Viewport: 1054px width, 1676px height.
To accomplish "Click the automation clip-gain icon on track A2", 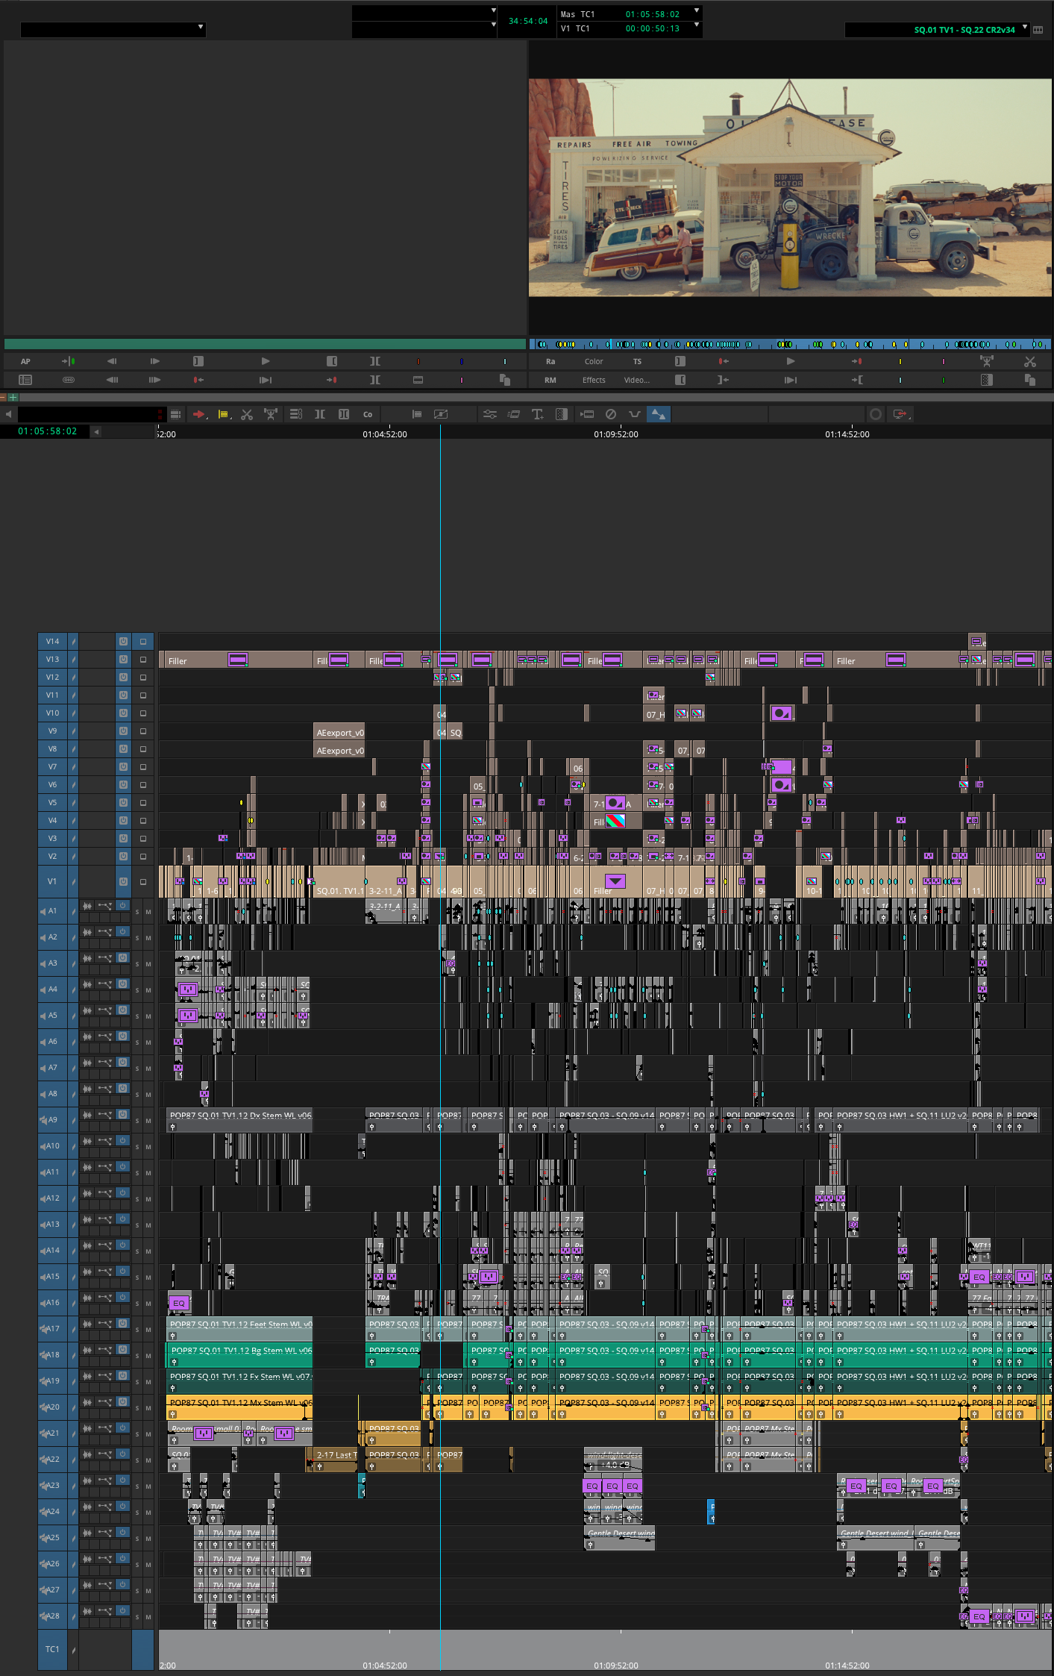I will 105,932.
